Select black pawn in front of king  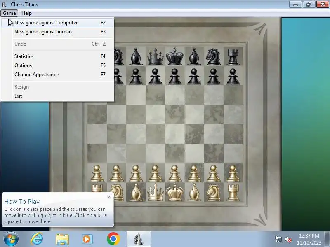[x=174, y=77]
